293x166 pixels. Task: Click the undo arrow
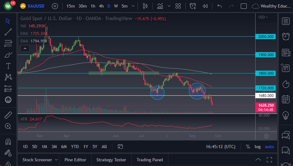click(x=220, y=6)
